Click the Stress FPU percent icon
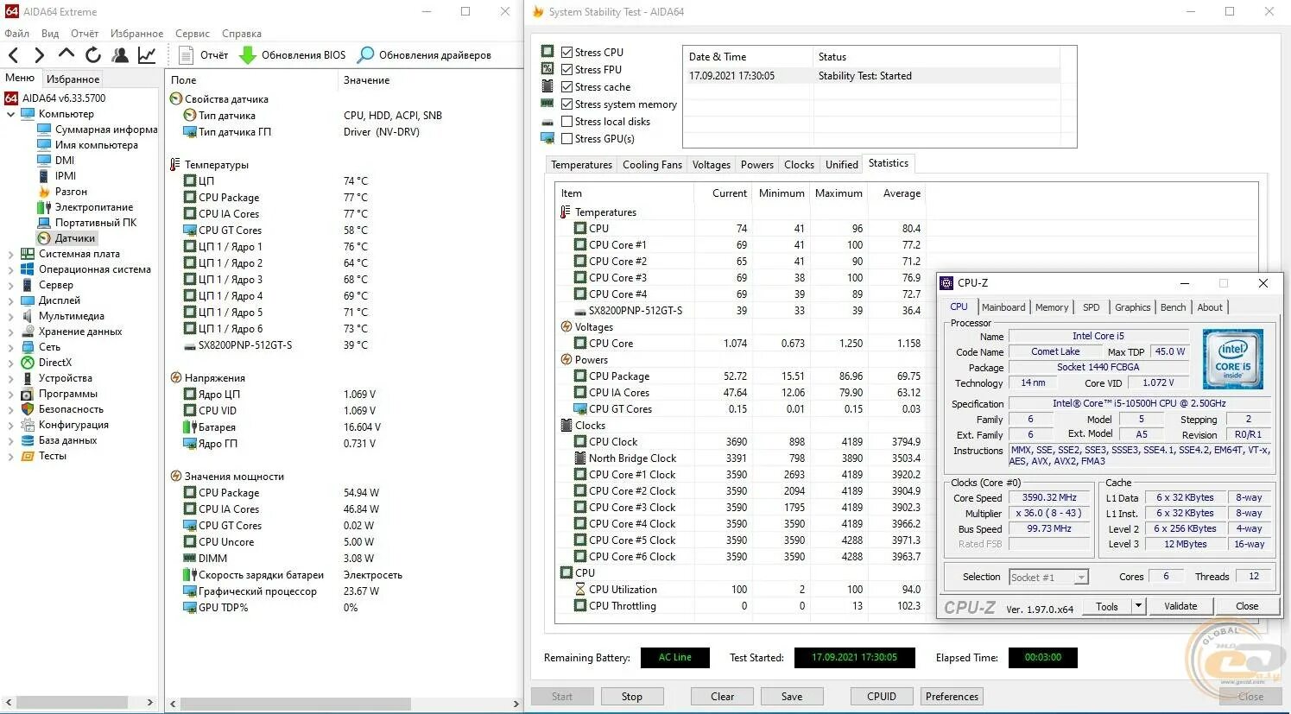This screenshot has width=1291, height=714. pyautogui.click(x=547, y=69)
